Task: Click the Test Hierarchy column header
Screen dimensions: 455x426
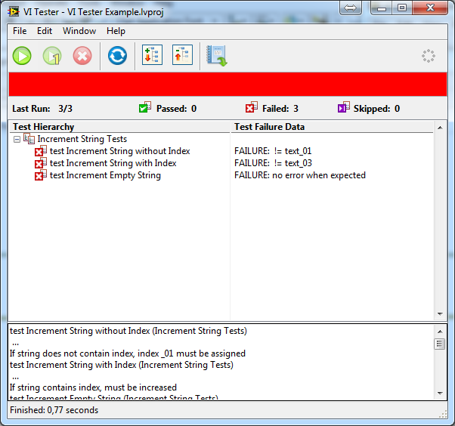Action: coord(119,127)
